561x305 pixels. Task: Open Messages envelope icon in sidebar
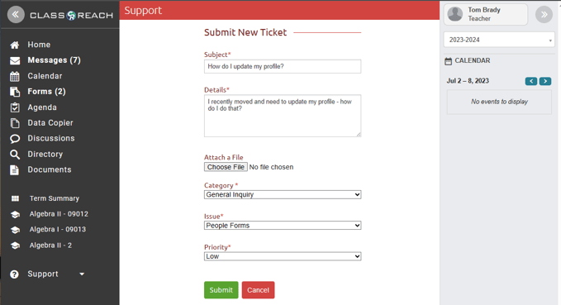[15, 61]
